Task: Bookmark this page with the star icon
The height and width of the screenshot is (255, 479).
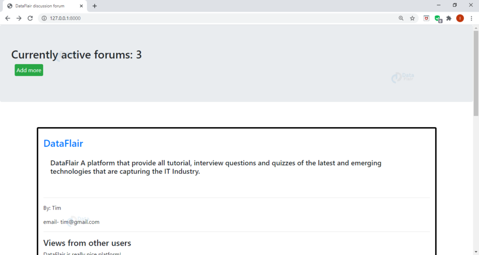Action: (x=412, y=18)
